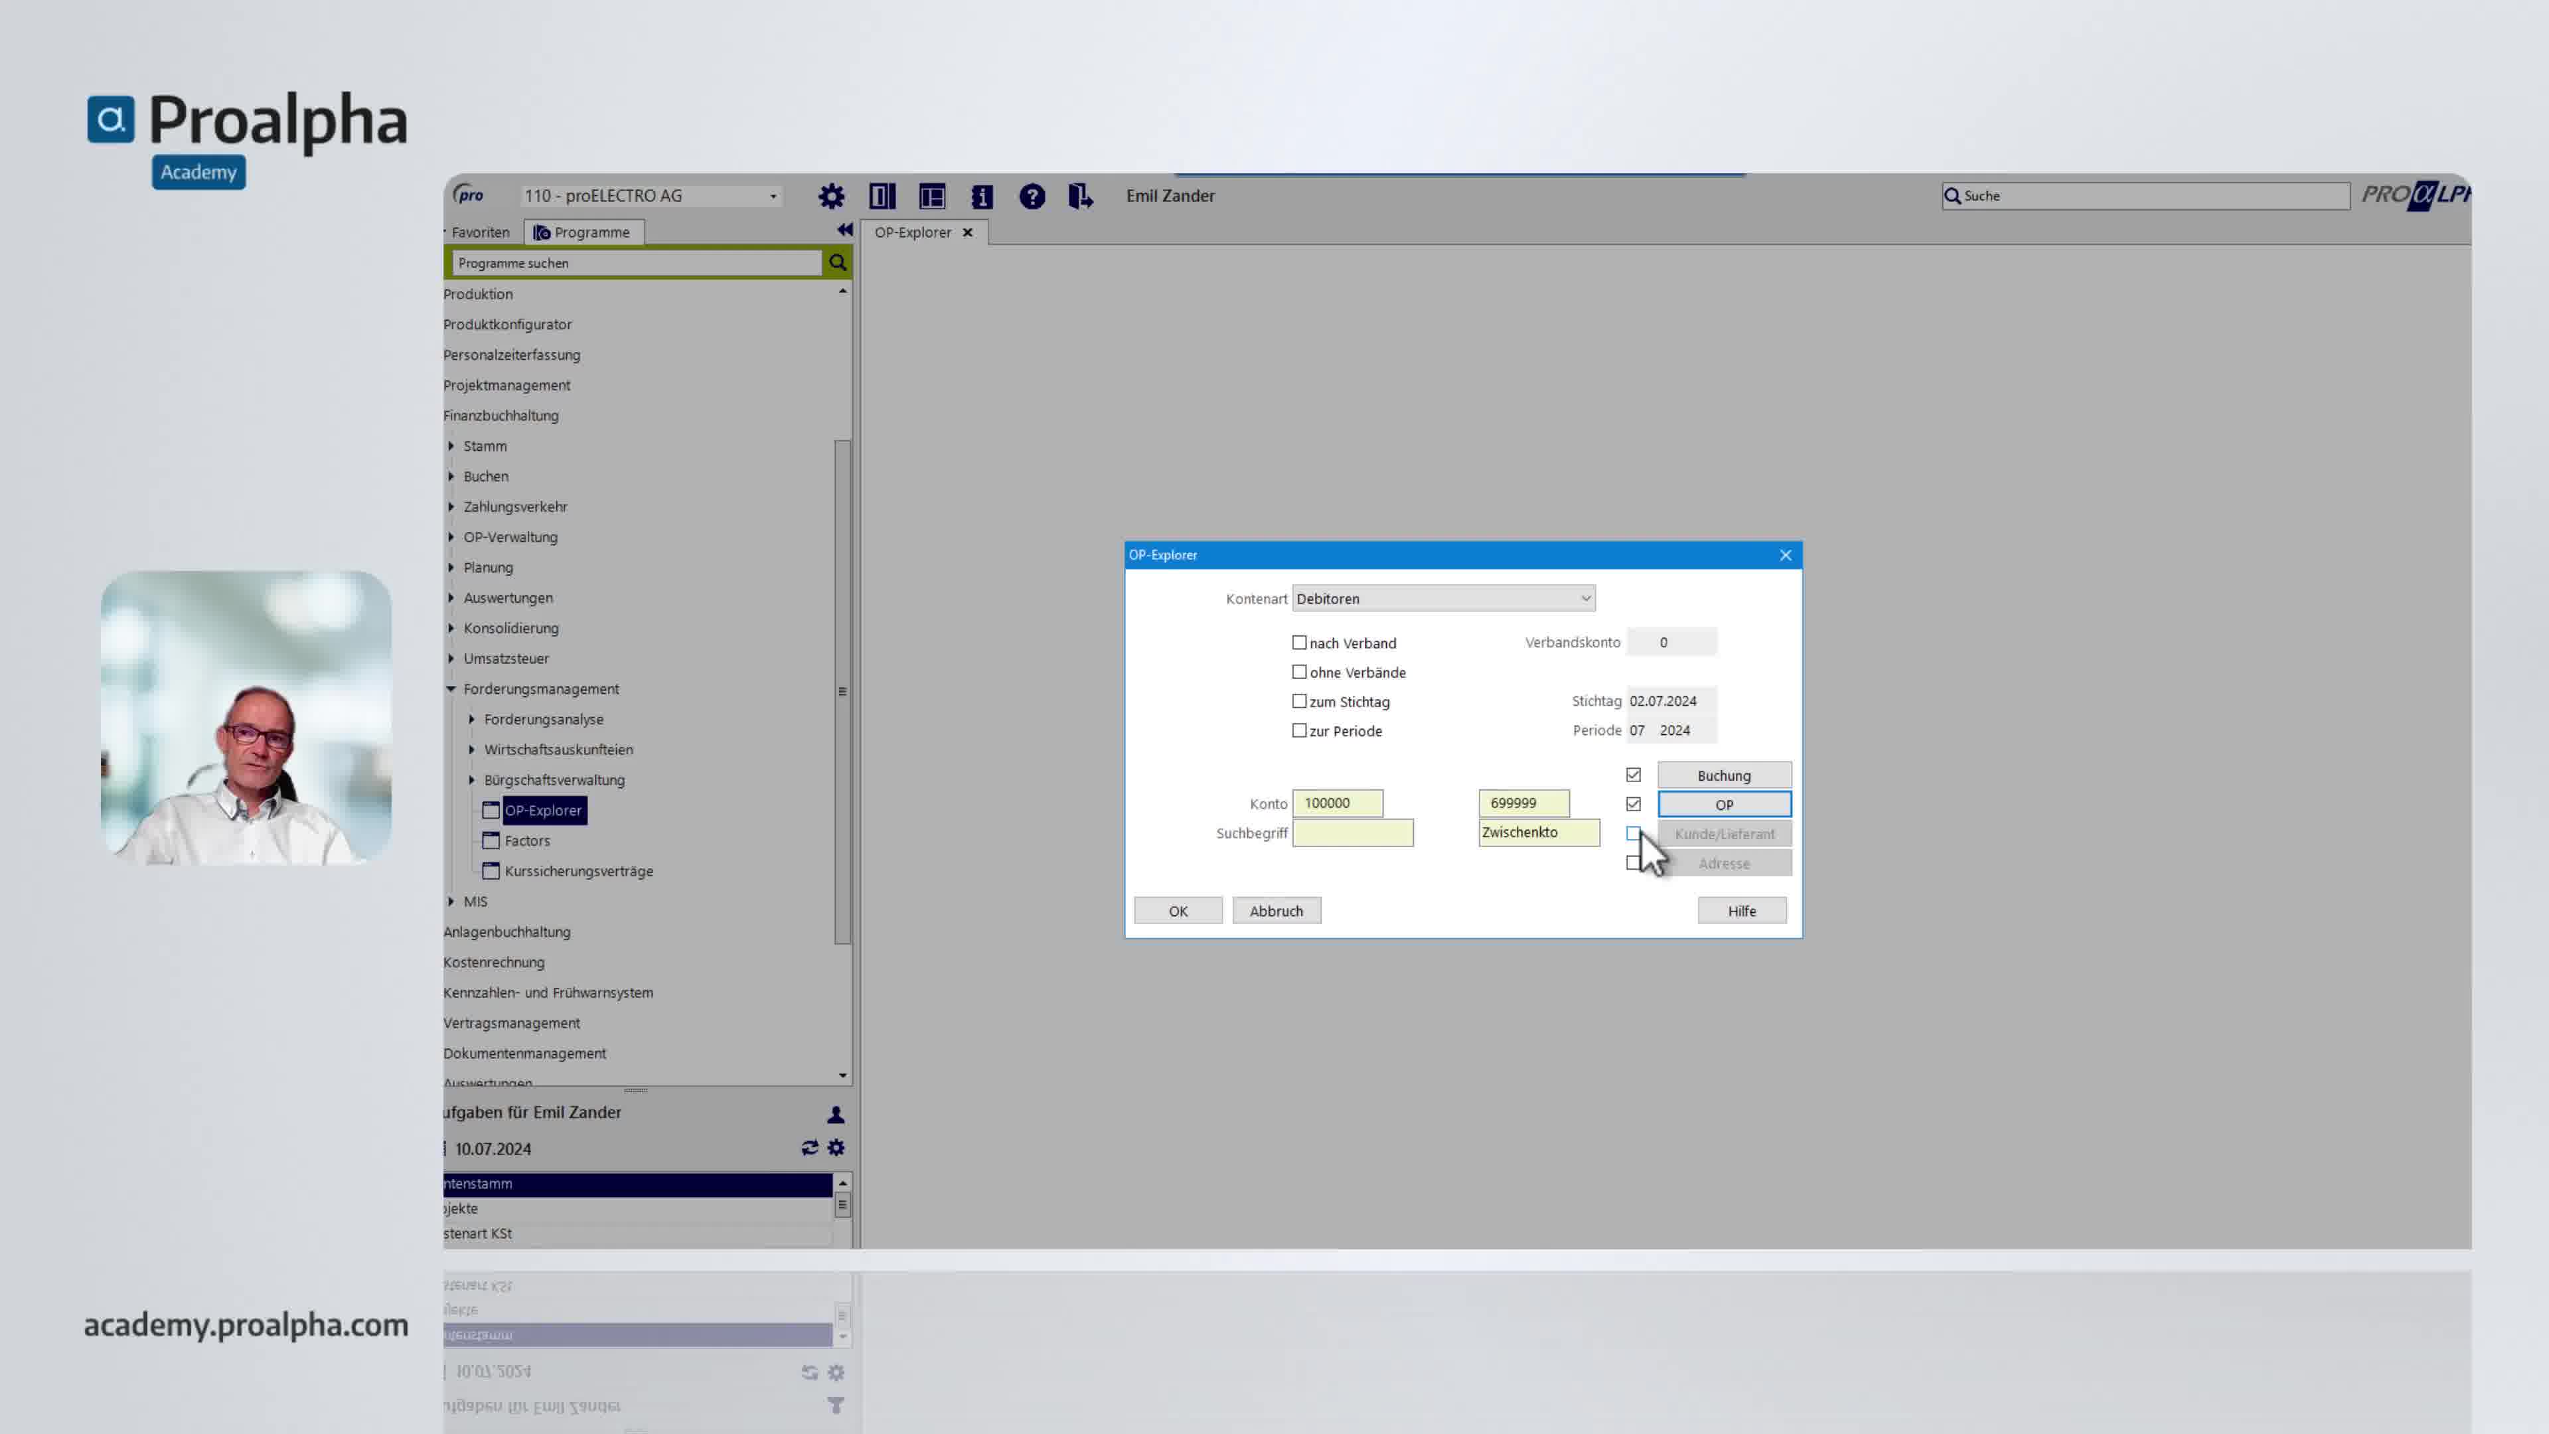2549x1434 pixels.
Task: Confirm dialog with OK button
Action: (x=1178, y=910)
